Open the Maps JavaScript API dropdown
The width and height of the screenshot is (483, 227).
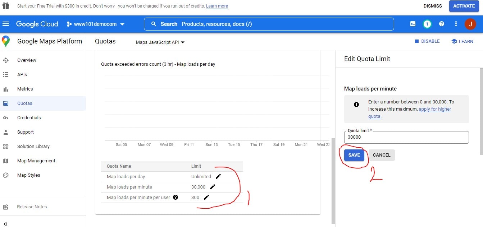point(160,42)
